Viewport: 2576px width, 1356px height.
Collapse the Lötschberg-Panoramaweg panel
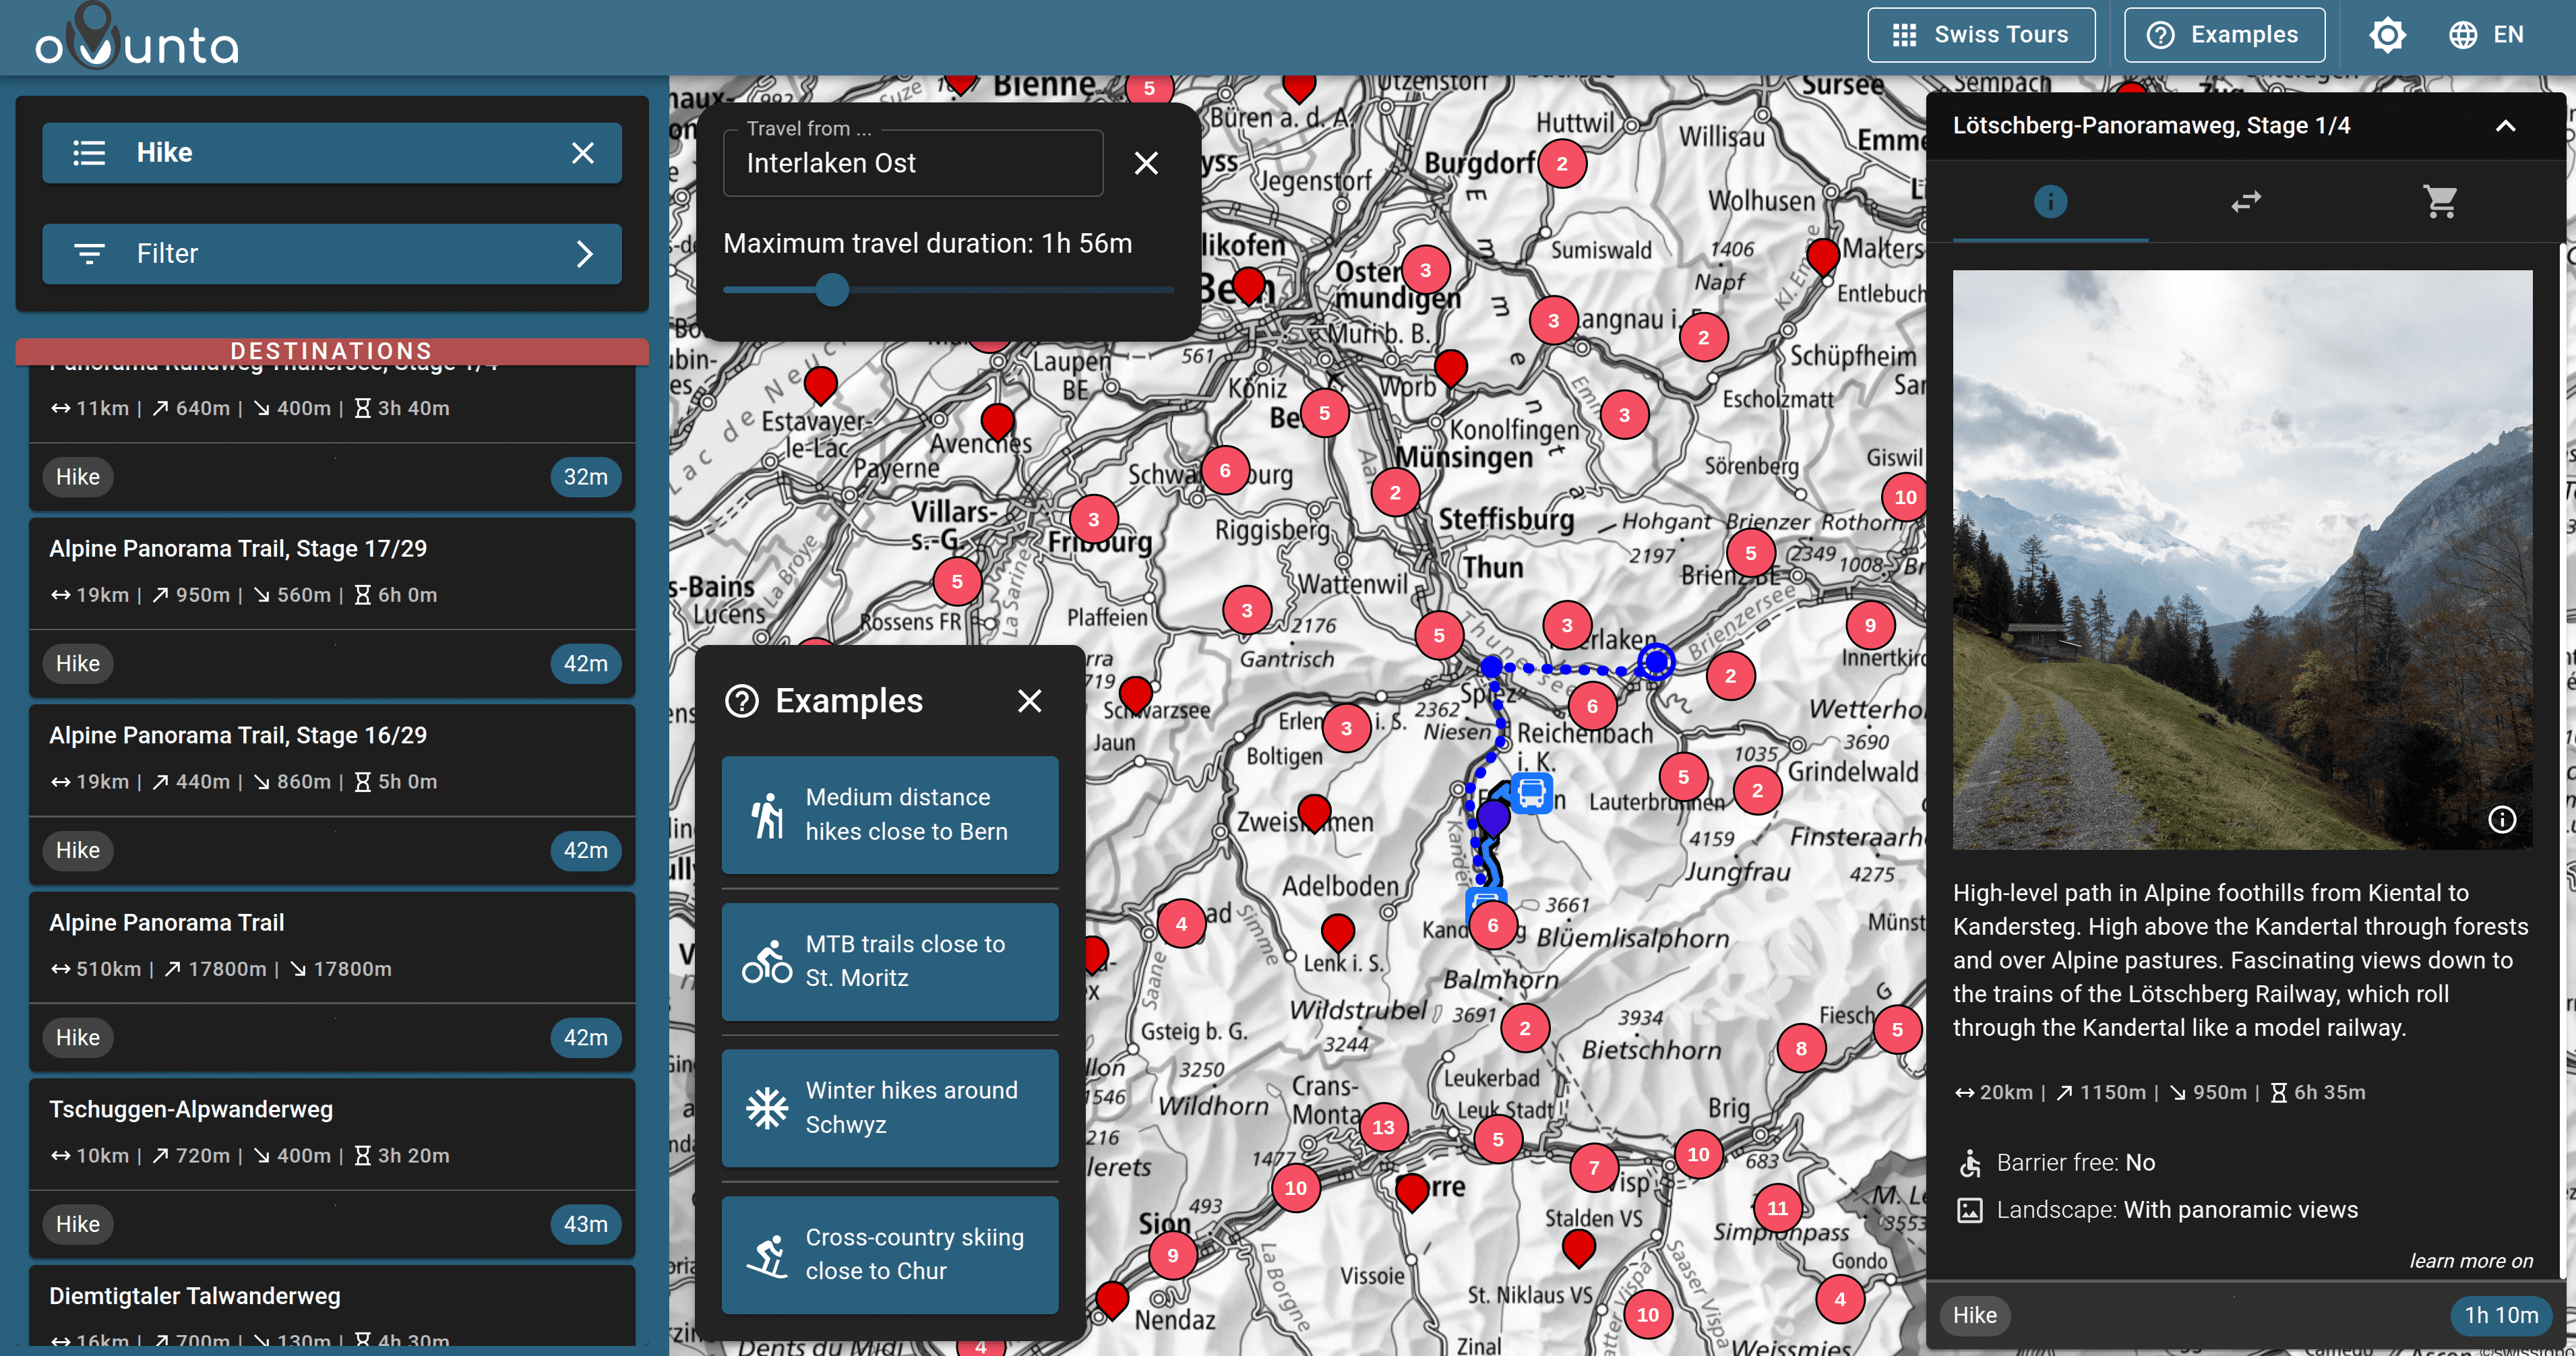pyautogui.click(x=2505, y=126)
